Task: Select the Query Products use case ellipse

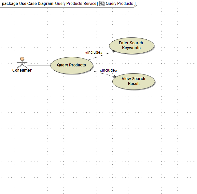Action: pos(71,65)
